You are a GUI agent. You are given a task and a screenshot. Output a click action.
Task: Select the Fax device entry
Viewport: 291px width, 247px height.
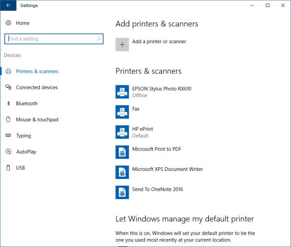(136, 109)
